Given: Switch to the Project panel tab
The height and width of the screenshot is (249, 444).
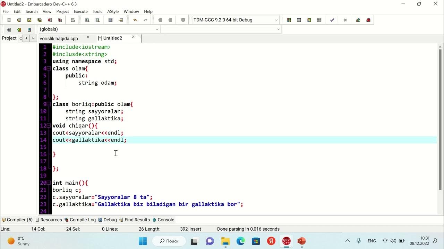Looking at the screenshot, I should 9,38.
